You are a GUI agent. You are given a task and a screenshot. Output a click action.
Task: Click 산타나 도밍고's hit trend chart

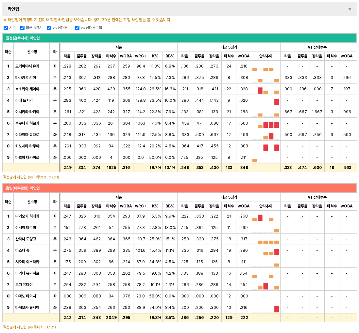coord(265,239)
